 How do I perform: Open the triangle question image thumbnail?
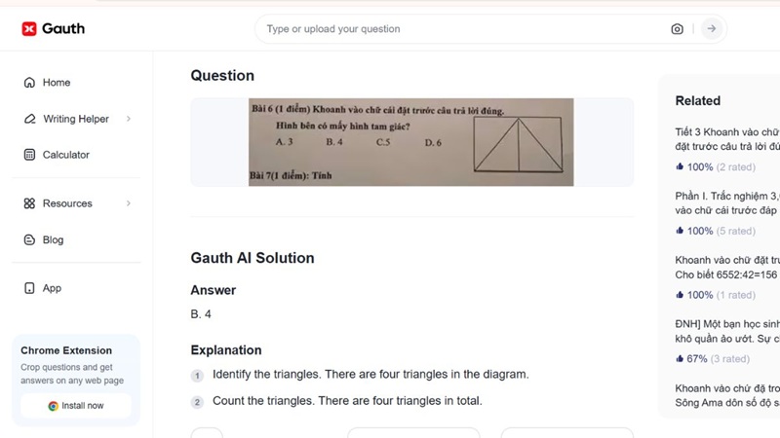click(x=410, y=142)
